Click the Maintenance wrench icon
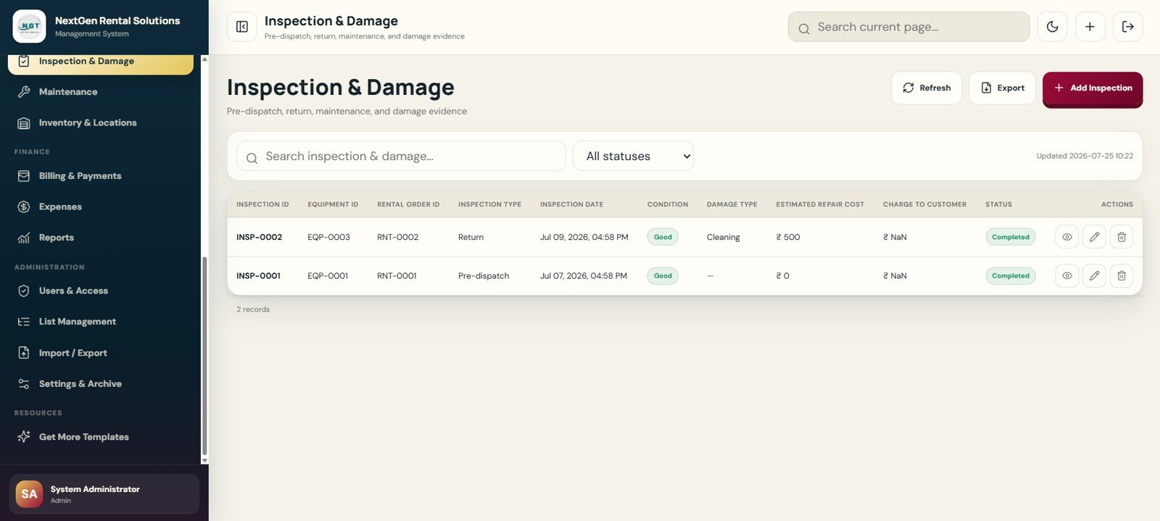Viewport: 1160px width, 521px height. click(24, 92)
